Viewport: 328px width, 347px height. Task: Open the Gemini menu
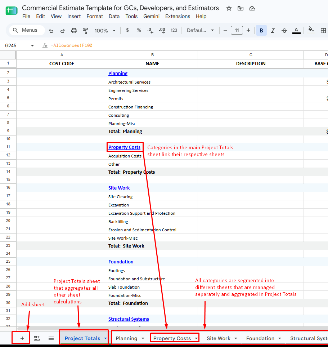pos(151,16)
